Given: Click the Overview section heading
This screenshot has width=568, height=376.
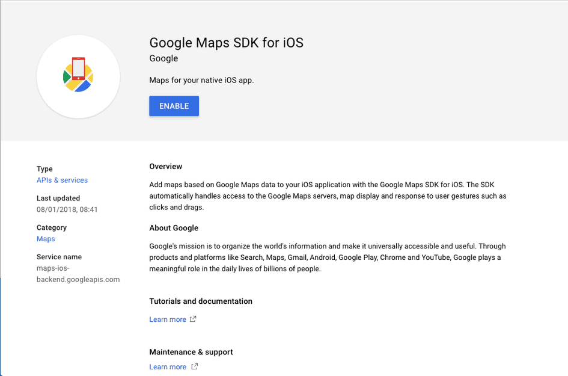Looking at the screenshot, I should [165, 167].
